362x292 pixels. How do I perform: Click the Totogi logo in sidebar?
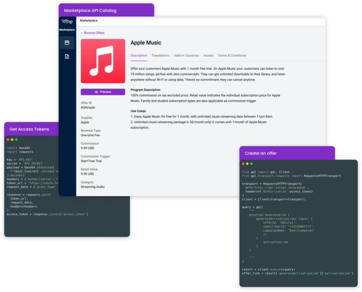tap(67, 22)
